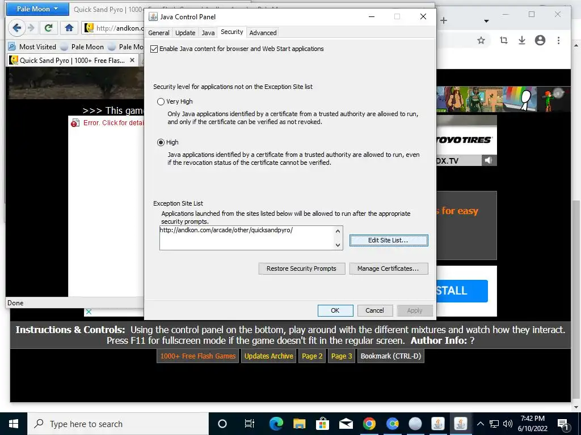Go to Page 3 link
Viewport: 581px width, 435px height.
click(341, 356)
